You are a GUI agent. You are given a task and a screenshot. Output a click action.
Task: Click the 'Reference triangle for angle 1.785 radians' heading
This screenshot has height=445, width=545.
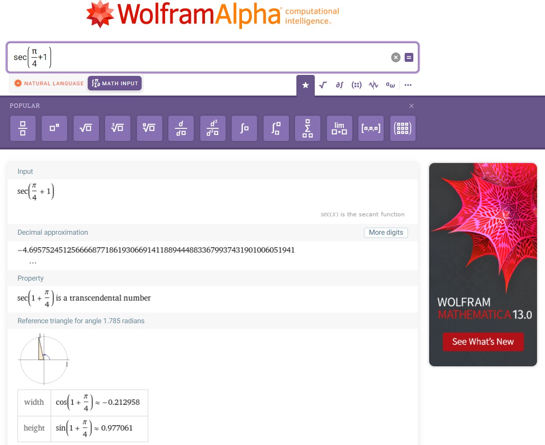pyautogui.click(x=81, y=321)
